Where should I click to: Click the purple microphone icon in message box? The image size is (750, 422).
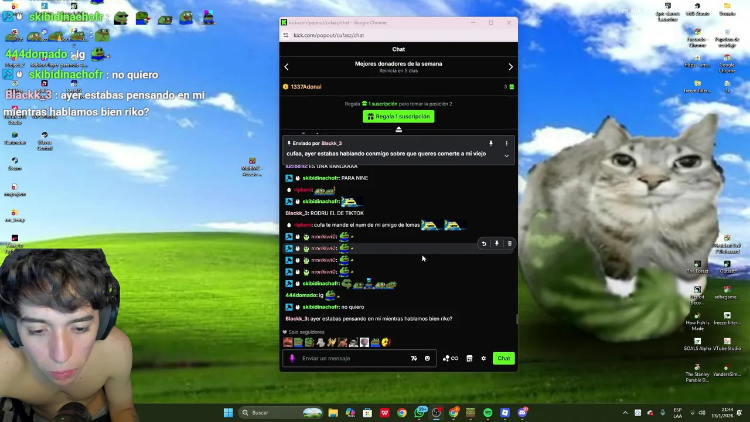292,358
